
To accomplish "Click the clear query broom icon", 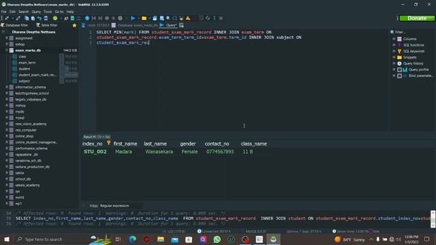I will [x=181, y=18].
